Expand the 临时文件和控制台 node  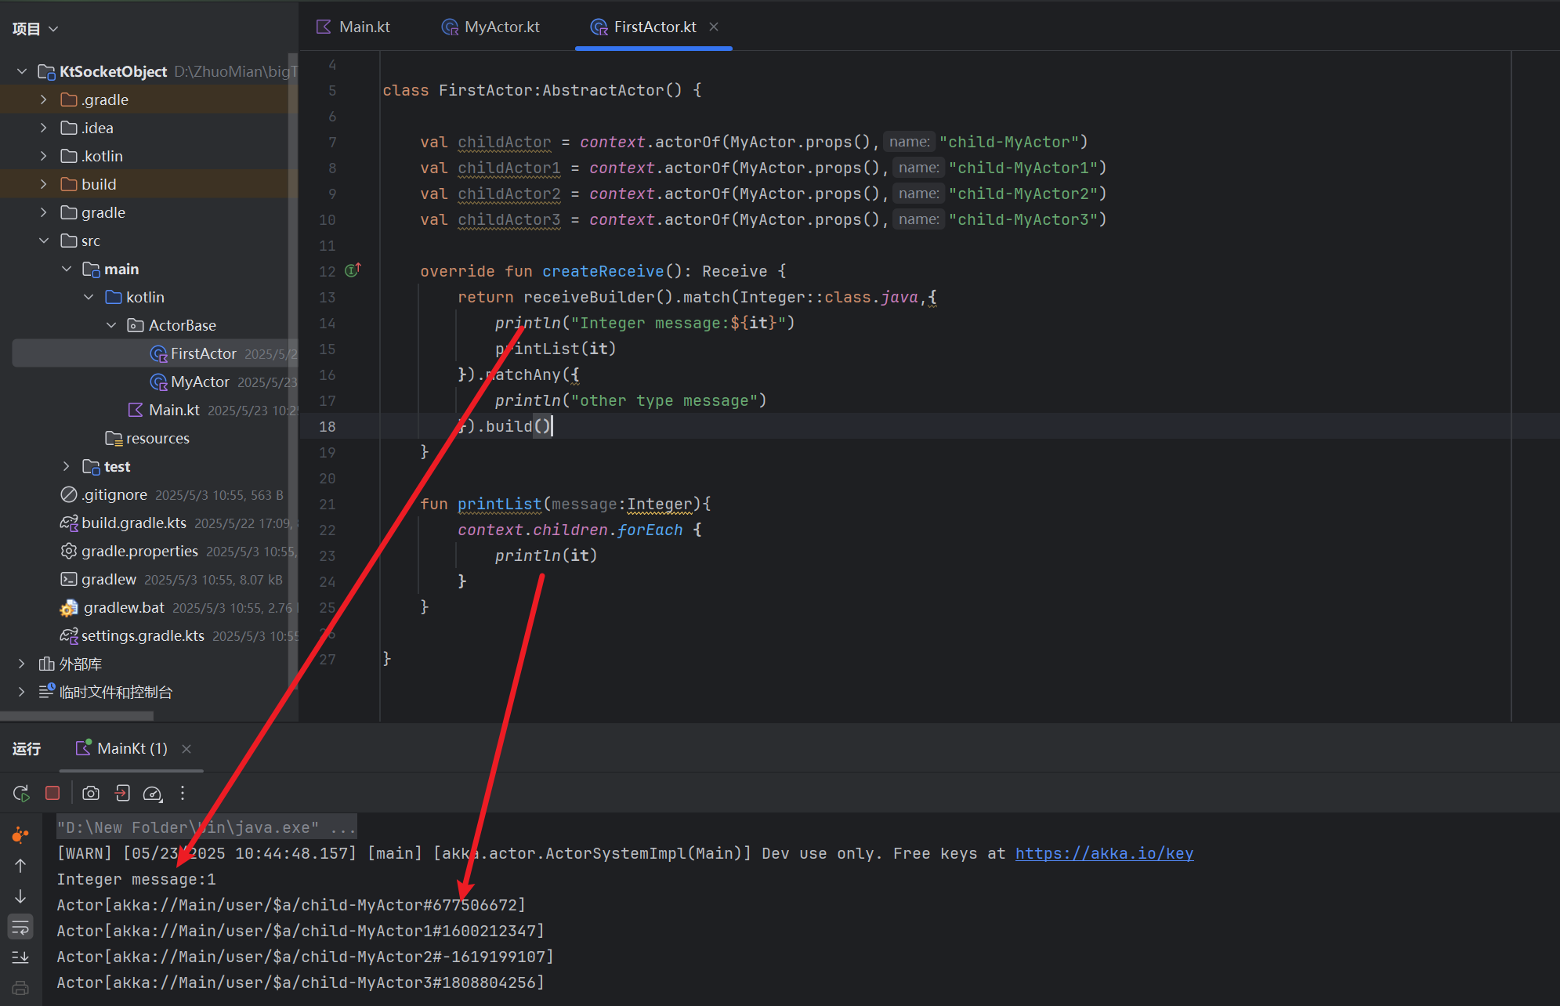coord(22,692)
